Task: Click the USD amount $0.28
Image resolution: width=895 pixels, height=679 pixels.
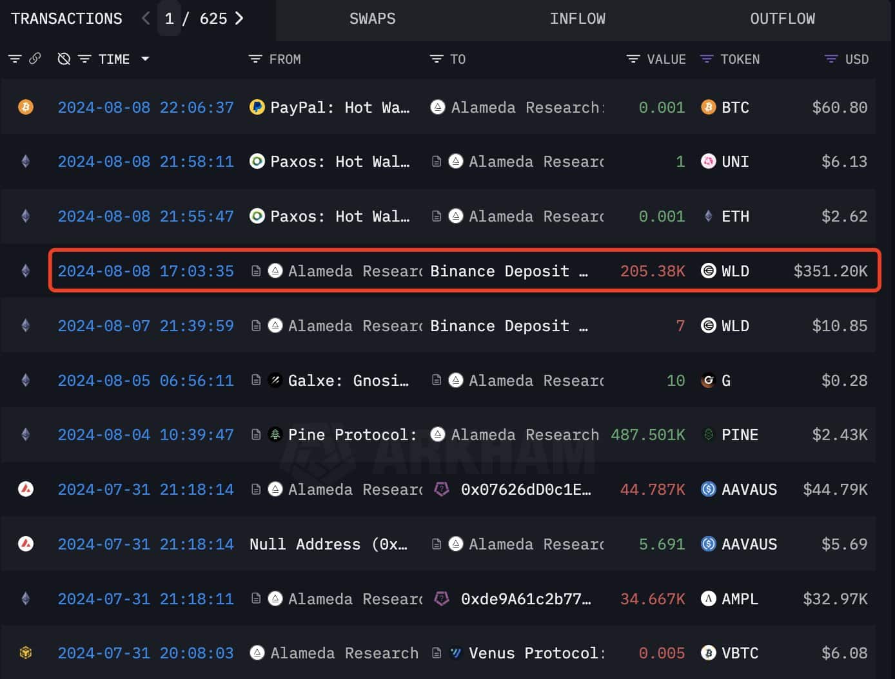Action: (x=844, y=380)
